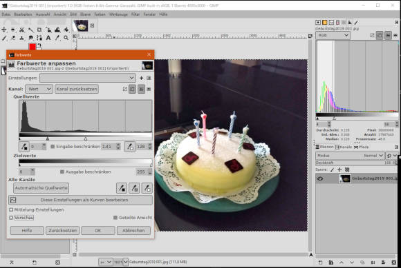Screen dimensions: 401x268
Task: Select the Crop tool in the toolbox
Action: pyautogui.click(x=39, y=30)
